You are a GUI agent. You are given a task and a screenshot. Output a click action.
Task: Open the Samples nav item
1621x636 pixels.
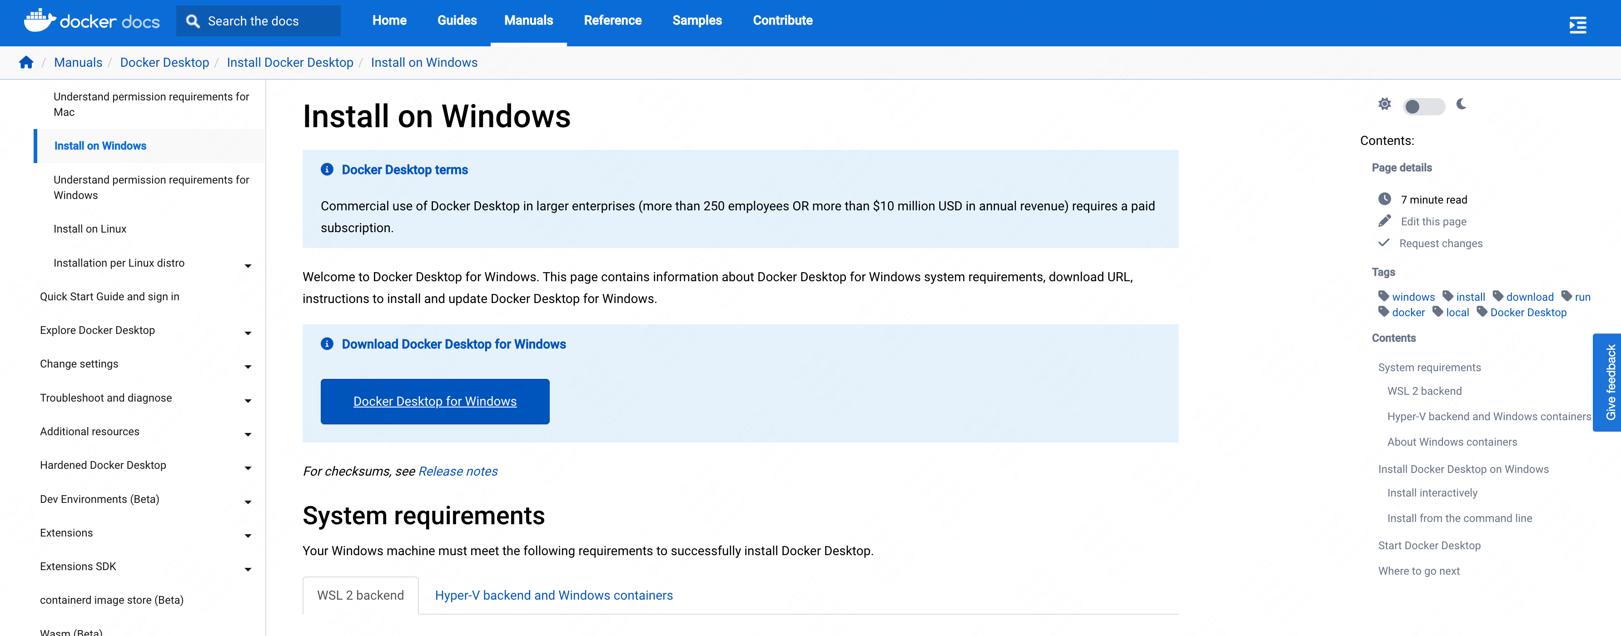[x=696, y=21]
